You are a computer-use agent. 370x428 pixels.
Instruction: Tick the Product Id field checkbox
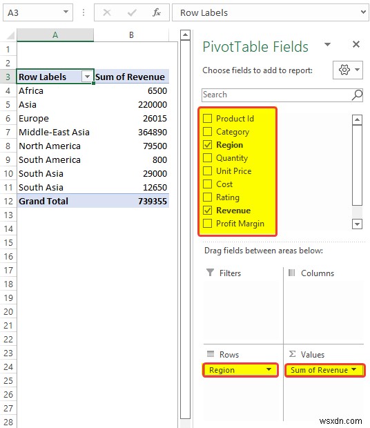pyautogui.click(x=207, y=119)
